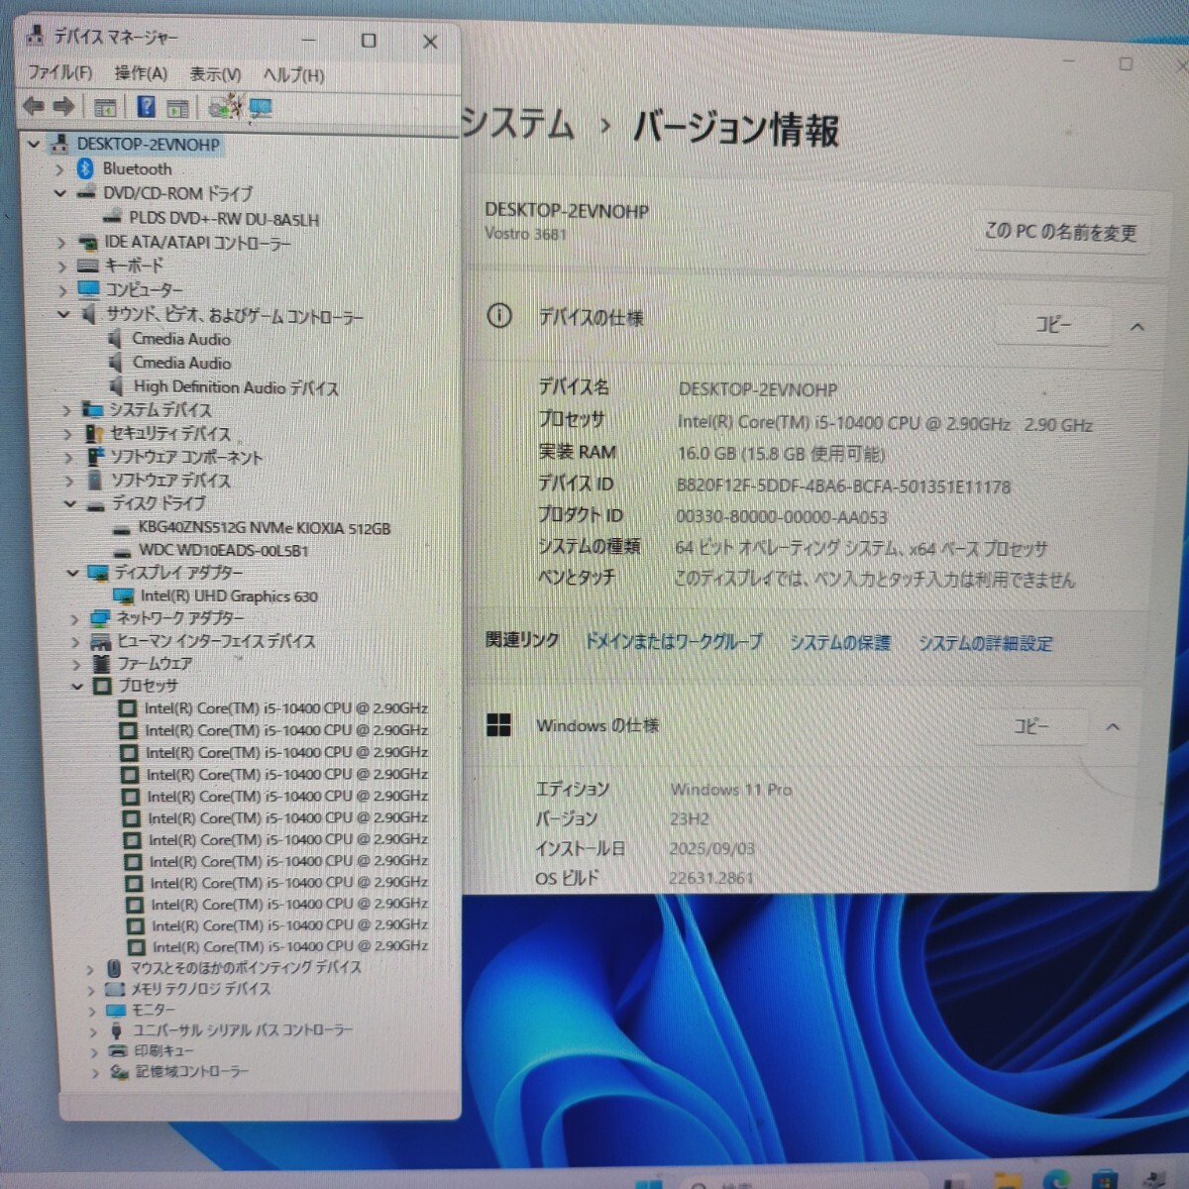Open the システムの詳細設定 link

point(985,643)
